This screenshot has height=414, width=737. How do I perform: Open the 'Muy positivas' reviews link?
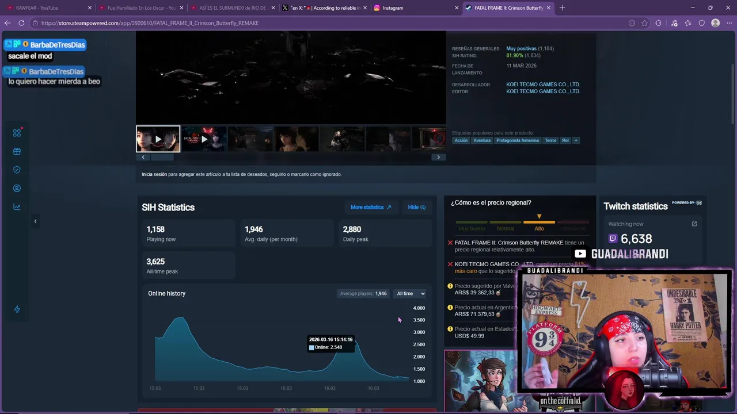[521, 49]
